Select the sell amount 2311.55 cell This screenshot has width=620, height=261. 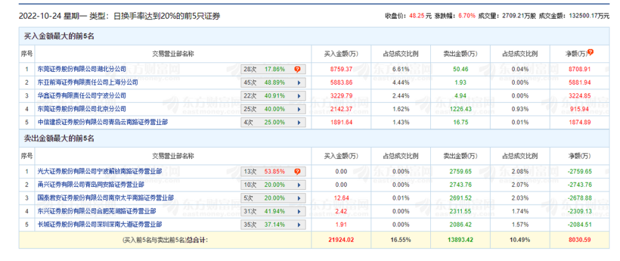pos(460,211)
